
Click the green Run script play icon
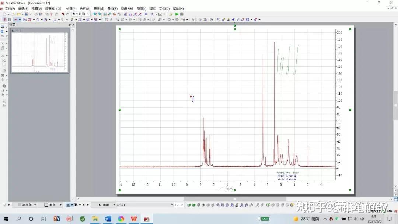coord(177,14)
